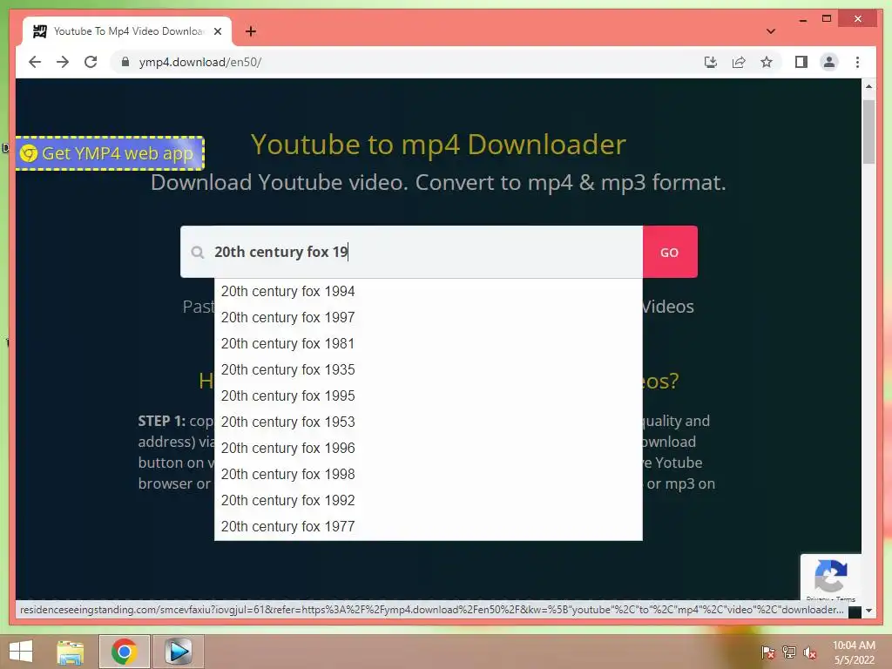Go forward using the browser forward arrow
This screenshot has height=669, width=892.
(63, 62)
